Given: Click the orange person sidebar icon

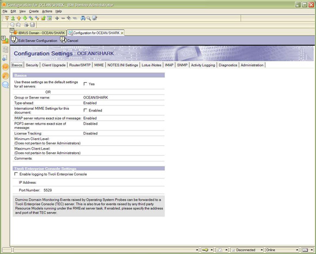Looking at the screenshot, I should [5, 76].
